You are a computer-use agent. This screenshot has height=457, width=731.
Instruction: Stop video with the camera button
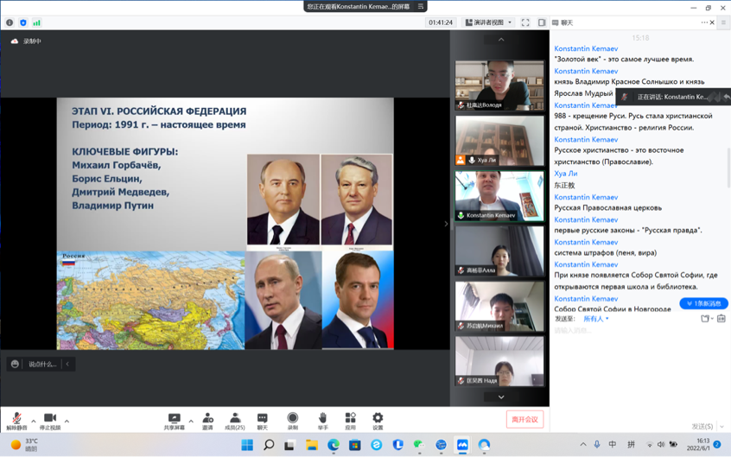49,420
